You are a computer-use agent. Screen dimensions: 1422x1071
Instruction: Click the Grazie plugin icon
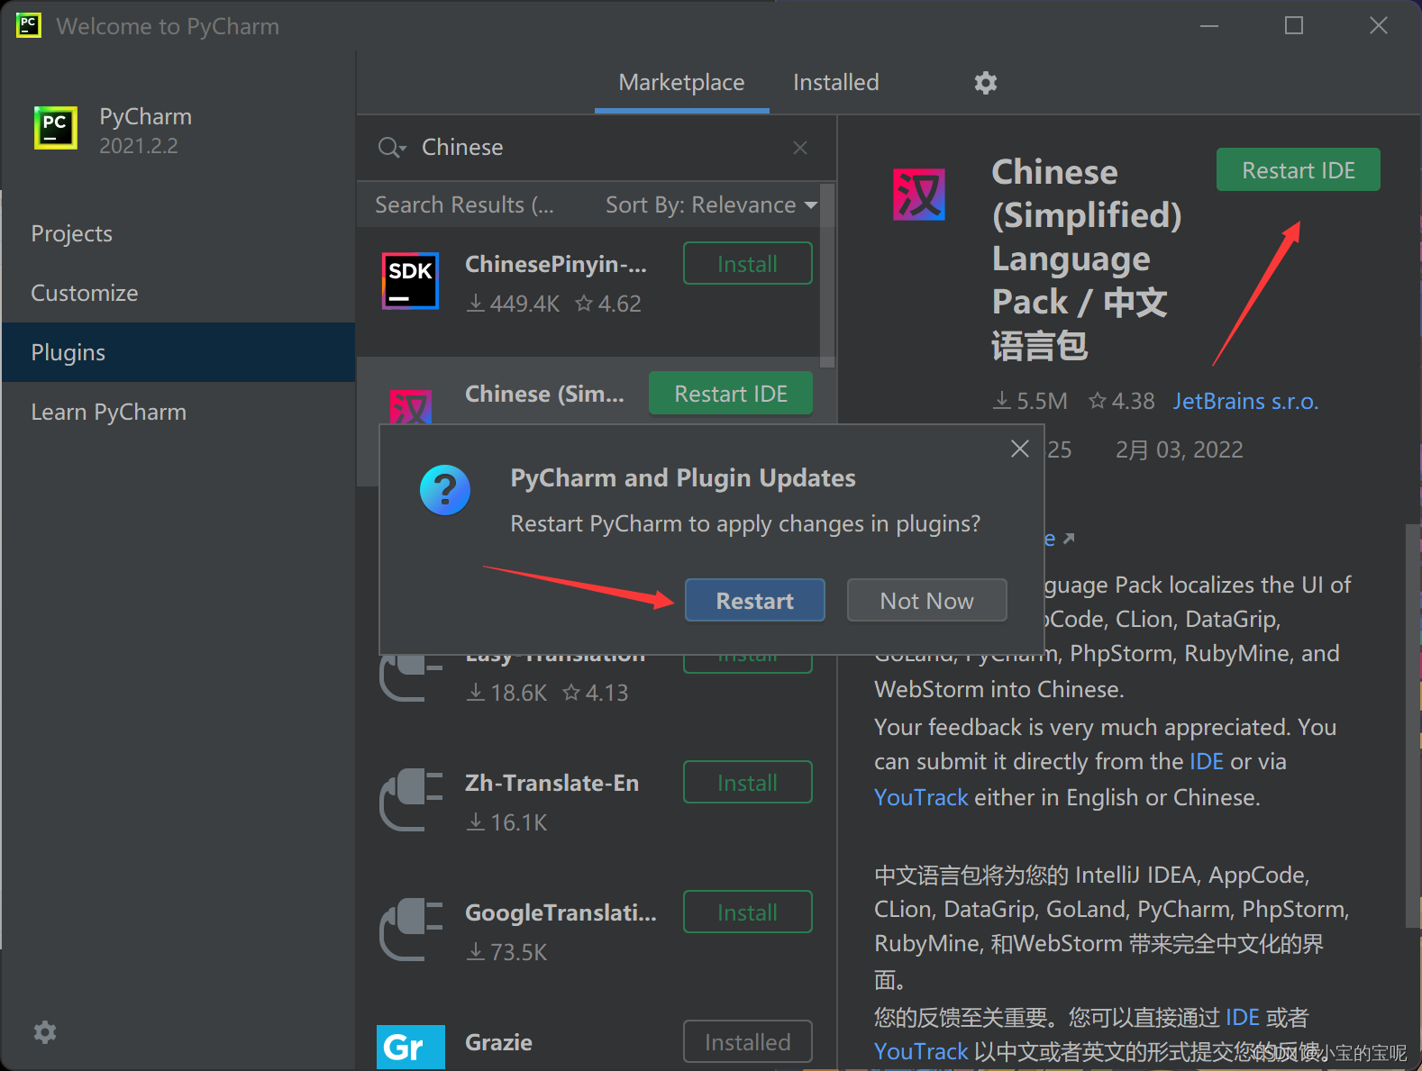pyautogui.click(x=411, y=1047)
